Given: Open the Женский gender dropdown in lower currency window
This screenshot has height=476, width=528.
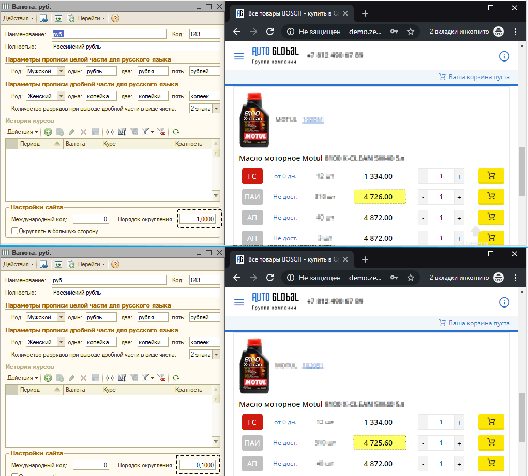Looking at the screenshot, I should tap(61, 342).
